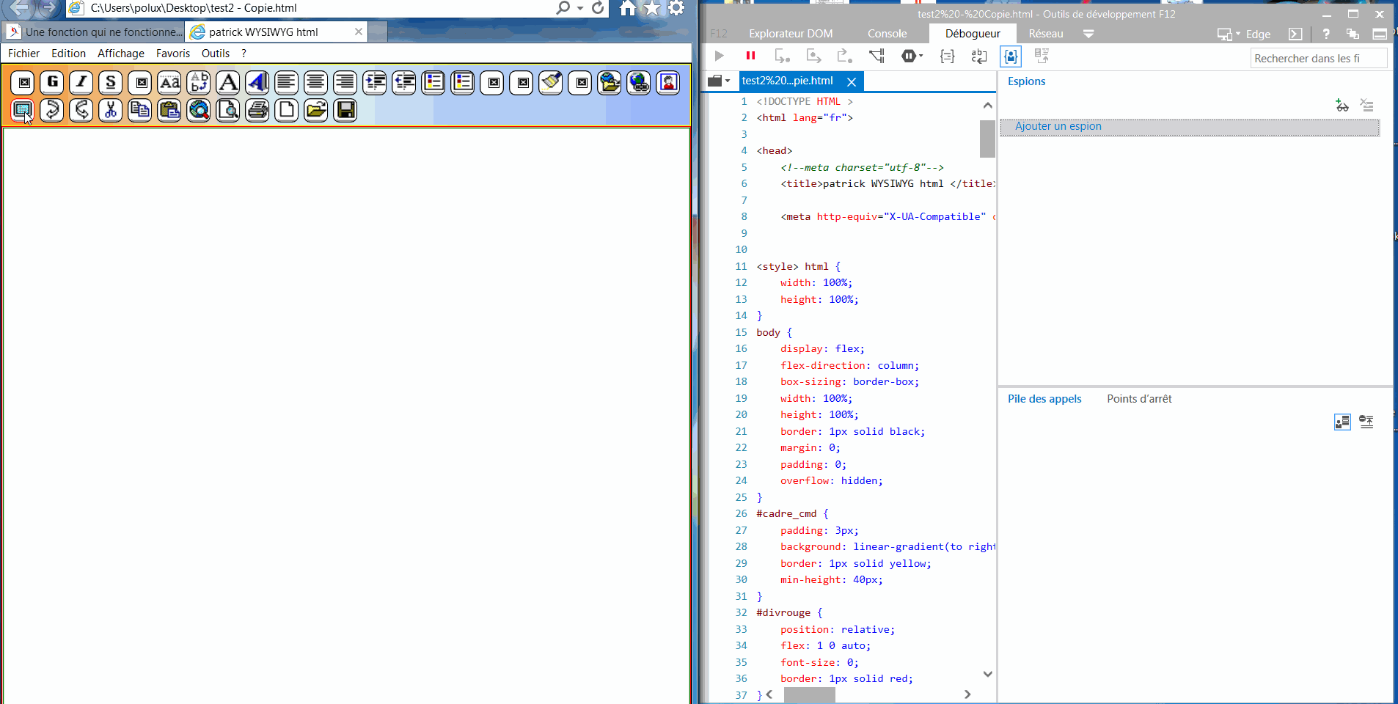The image size is (1398, 704).
Task: Expand more F12 tools arrow after Réseau
Action: coord(1088,34)
